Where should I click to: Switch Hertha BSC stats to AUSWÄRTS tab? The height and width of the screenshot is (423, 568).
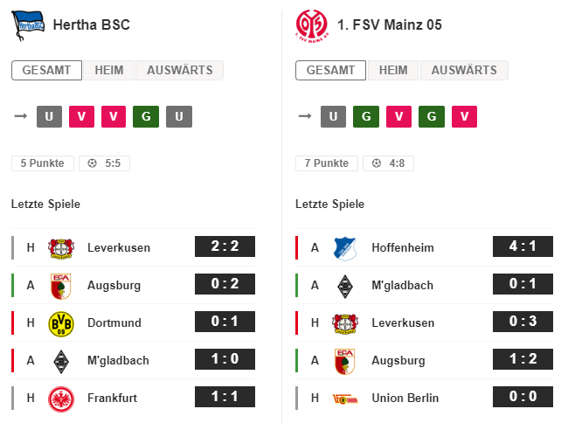[180, 70]
